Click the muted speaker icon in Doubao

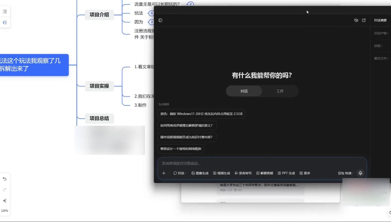point(356,20)
